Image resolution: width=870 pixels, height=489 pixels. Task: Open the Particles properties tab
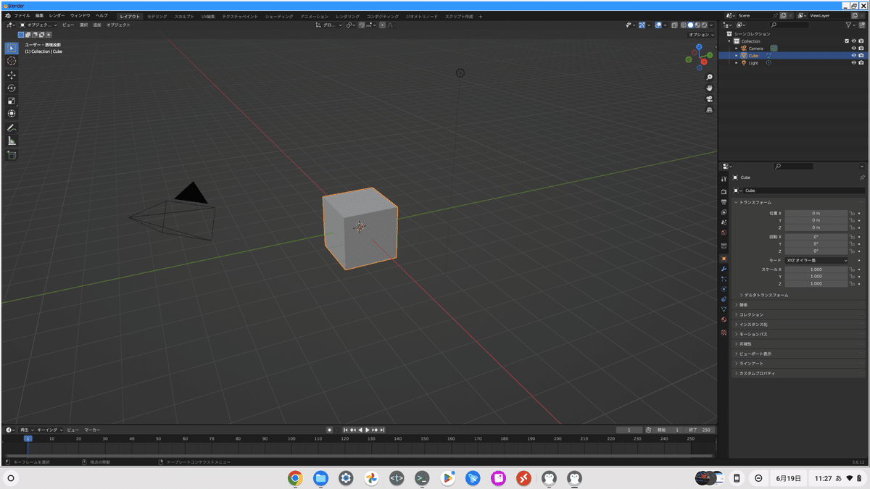coord(724,279)
